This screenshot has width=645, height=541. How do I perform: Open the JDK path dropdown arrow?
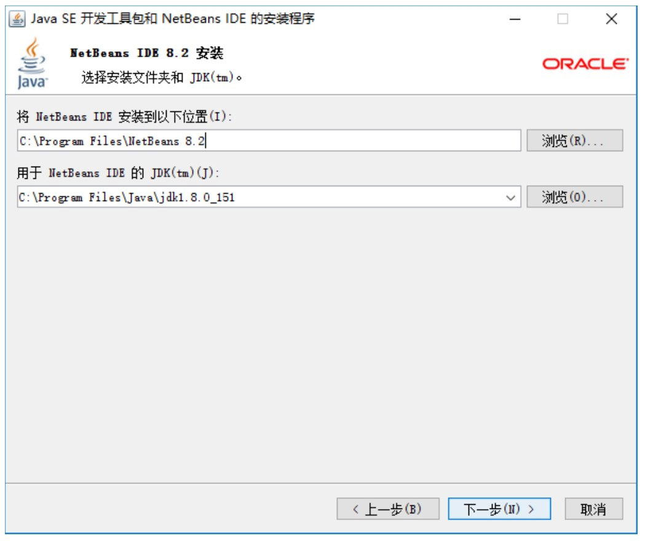click(x=510, y=197)
